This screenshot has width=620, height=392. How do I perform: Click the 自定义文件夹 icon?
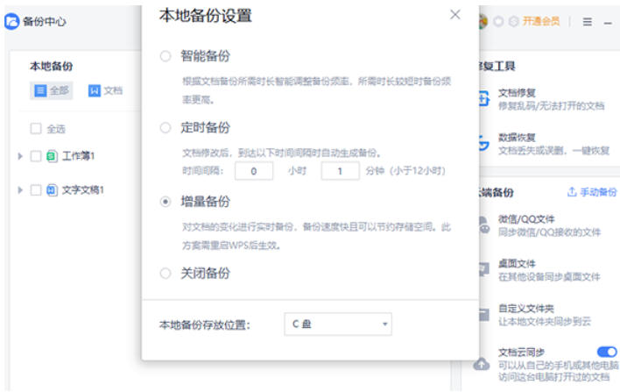[484, 315]
